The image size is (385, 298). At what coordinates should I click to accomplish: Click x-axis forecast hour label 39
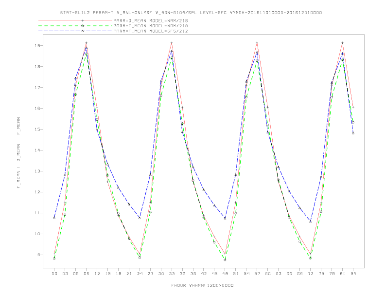pyautogui.click(x=193, y=274)
